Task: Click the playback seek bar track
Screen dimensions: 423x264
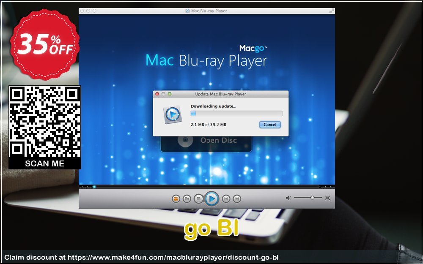Action: click(207, 186)
